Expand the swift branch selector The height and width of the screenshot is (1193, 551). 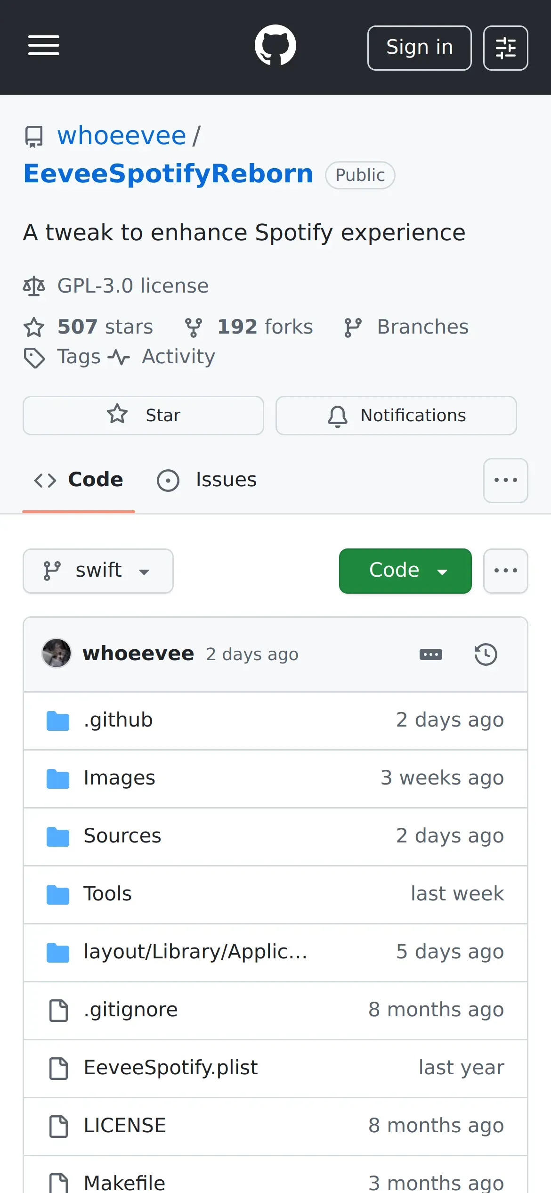(x=98, y=571)
